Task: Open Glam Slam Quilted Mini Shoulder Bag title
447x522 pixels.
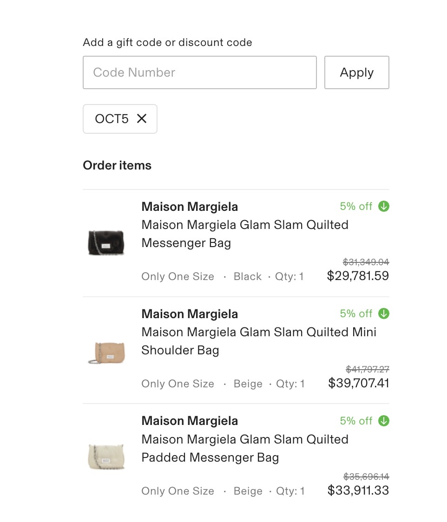Action: (259, 341)
